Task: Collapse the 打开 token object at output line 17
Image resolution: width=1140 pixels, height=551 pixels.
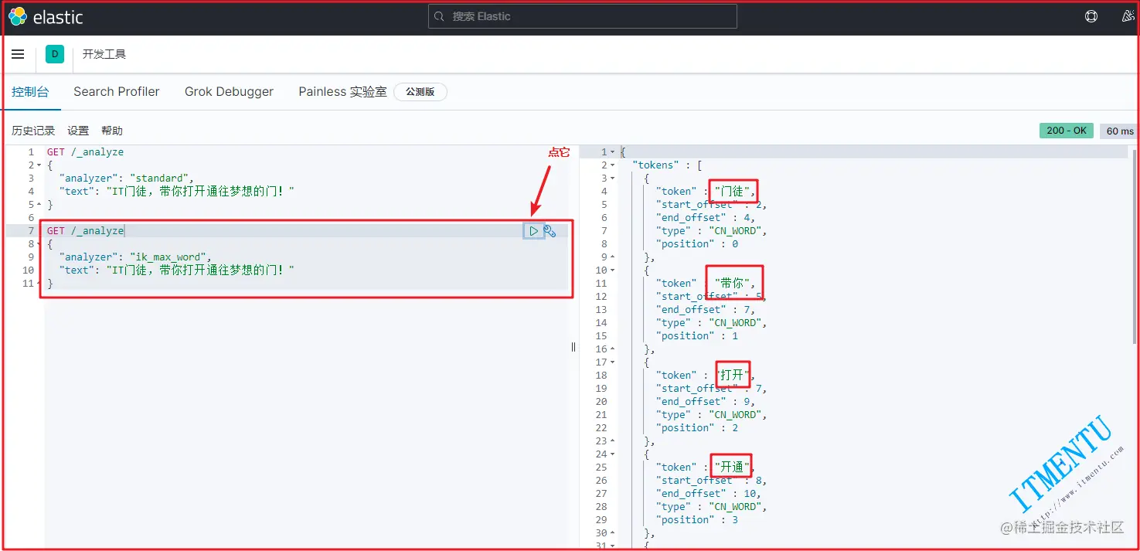Action: coord(613,362)
